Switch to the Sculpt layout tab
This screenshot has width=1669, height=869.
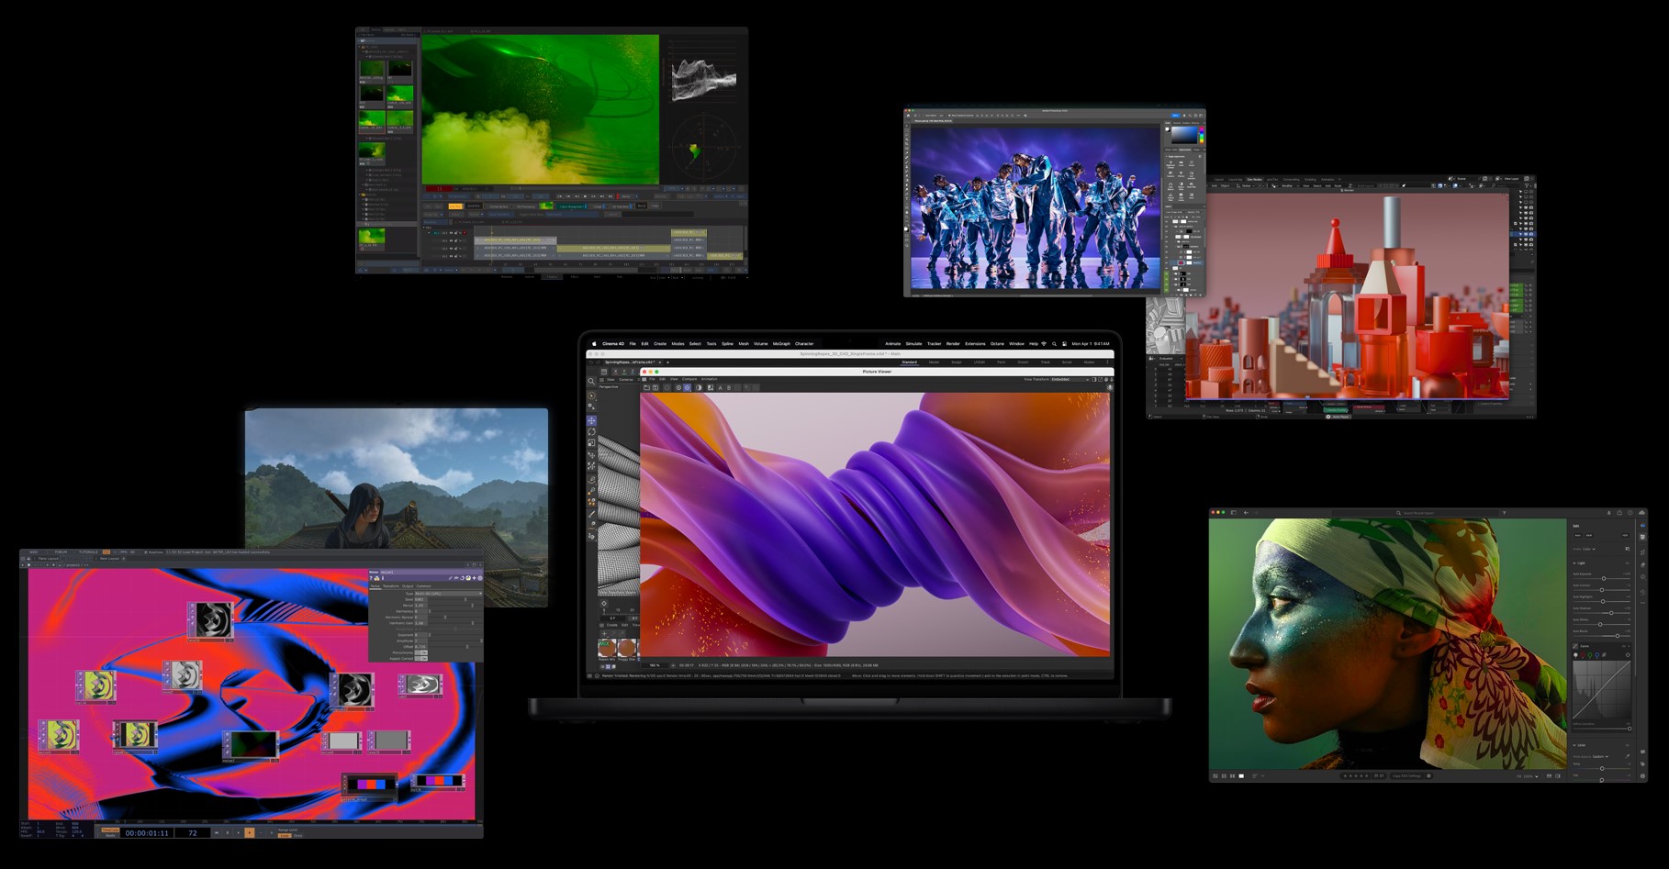click(957, 362)
